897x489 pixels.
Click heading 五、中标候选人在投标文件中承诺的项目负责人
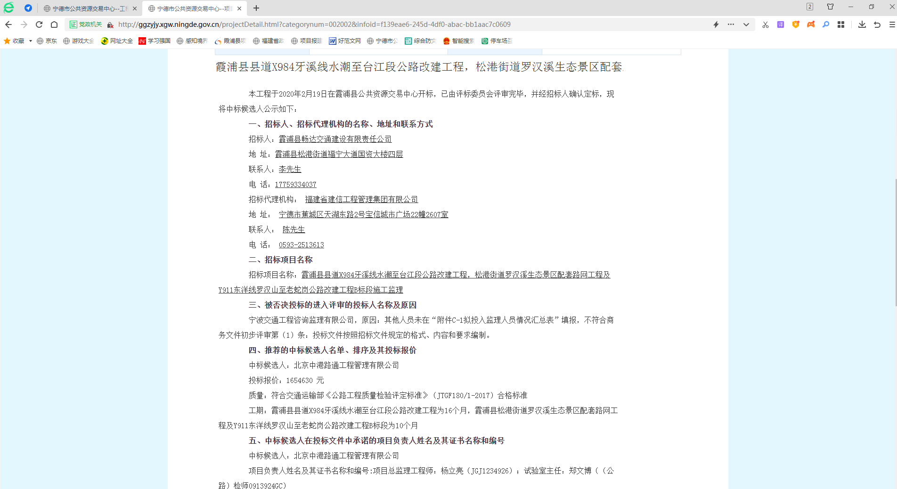click(x=376, y=440)
